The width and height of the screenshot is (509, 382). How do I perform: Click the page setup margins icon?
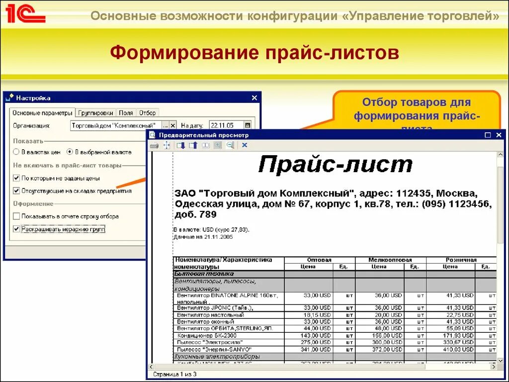pos(167,145)
